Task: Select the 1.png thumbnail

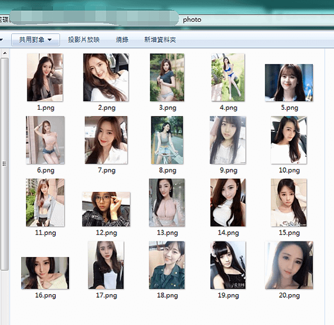Action: tap(45, 77)
